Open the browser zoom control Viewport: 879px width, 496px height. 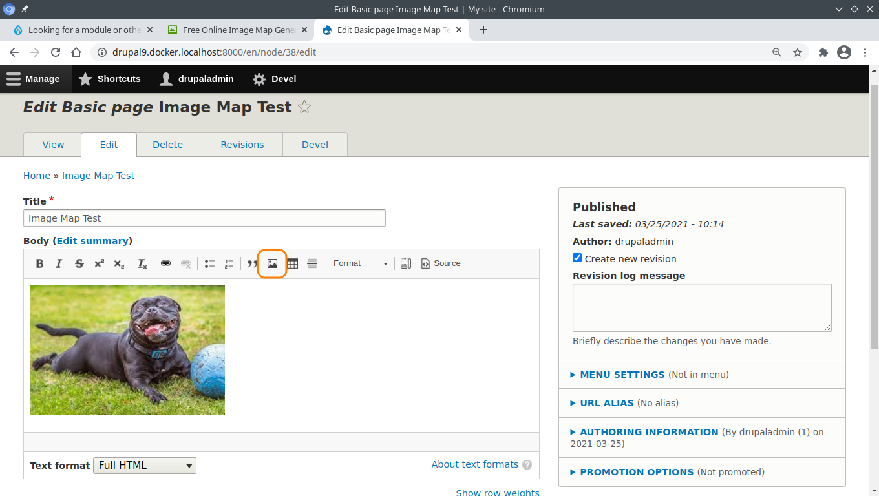pyautogui.click(x=777, y=52)
